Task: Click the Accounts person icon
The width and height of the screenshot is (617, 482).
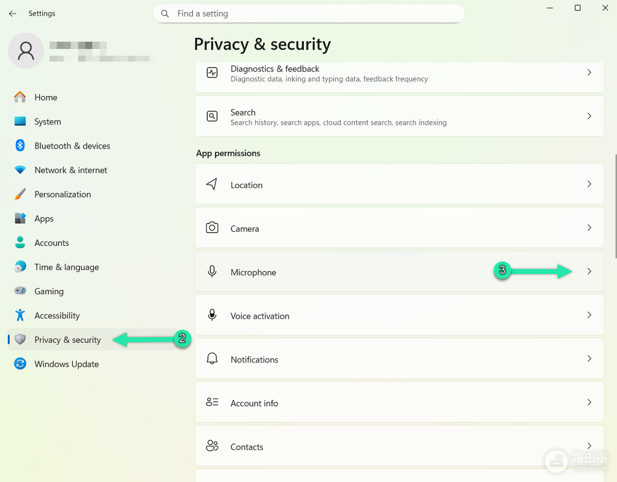Action: [20, 243]
